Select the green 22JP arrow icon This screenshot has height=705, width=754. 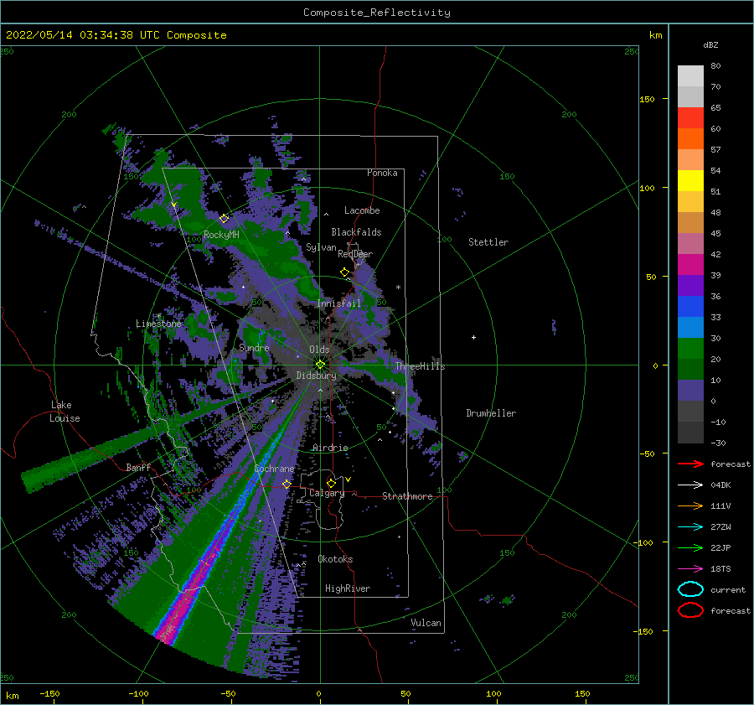(690, 547)
